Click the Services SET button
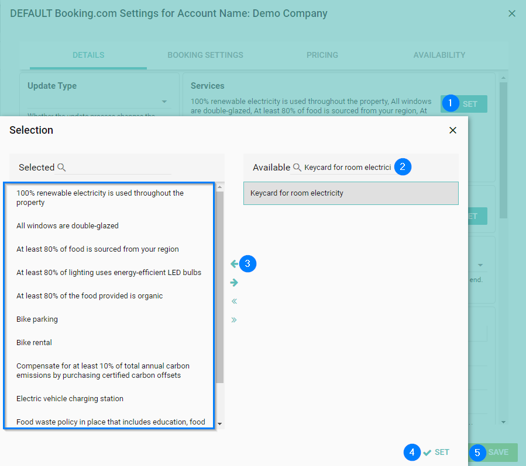Screen dimensions: 526x466 click(469, 104)
